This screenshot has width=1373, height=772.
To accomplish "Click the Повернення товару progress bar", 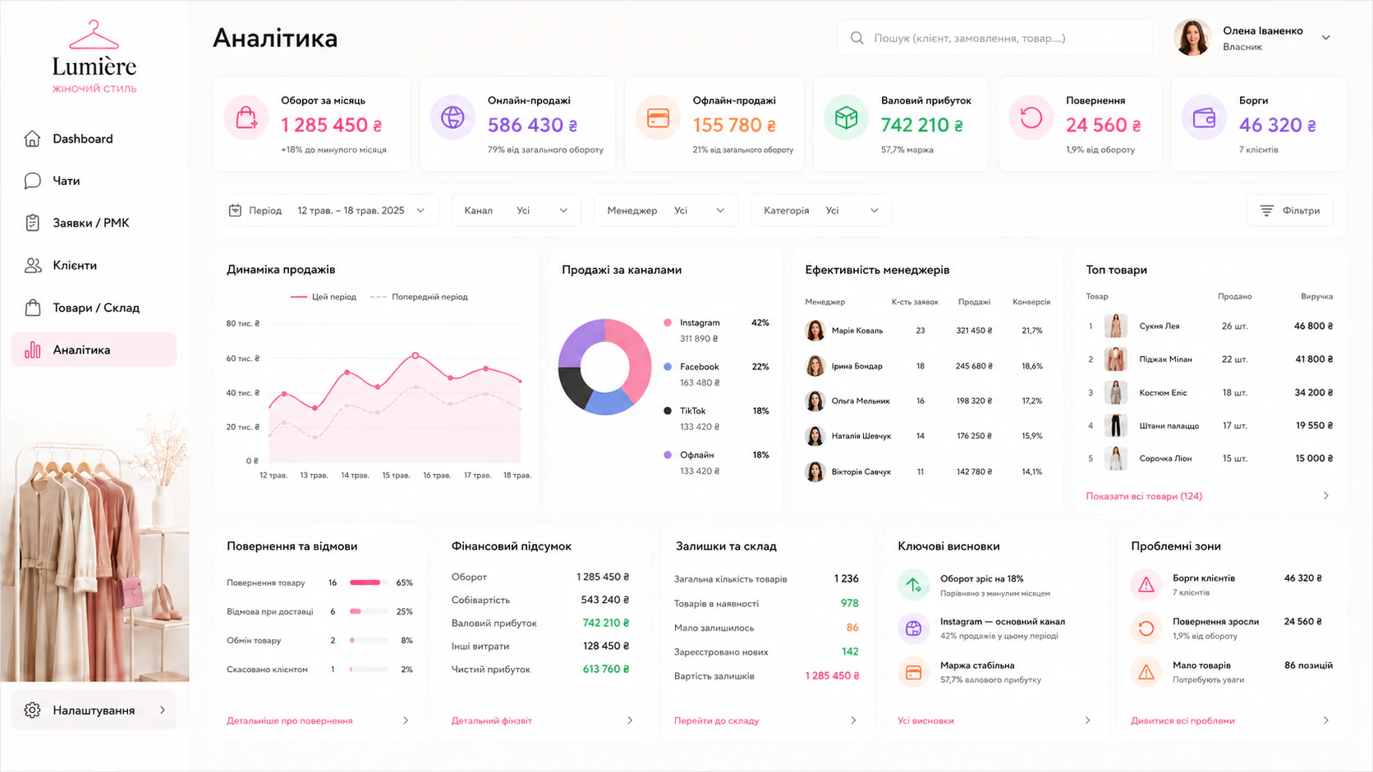I will tap(369, 582).
